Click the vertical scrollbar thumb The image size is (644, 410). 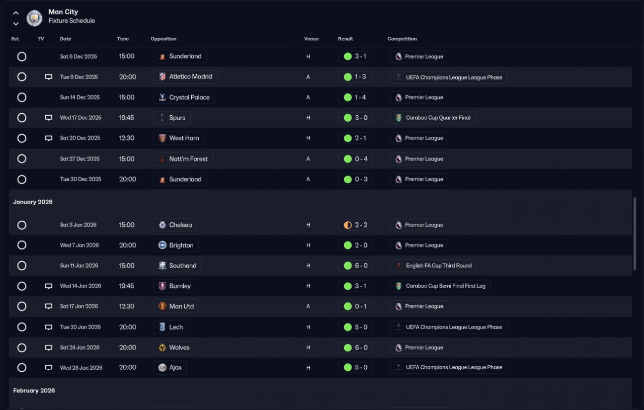pyautogui.click(x=634, y=234)
